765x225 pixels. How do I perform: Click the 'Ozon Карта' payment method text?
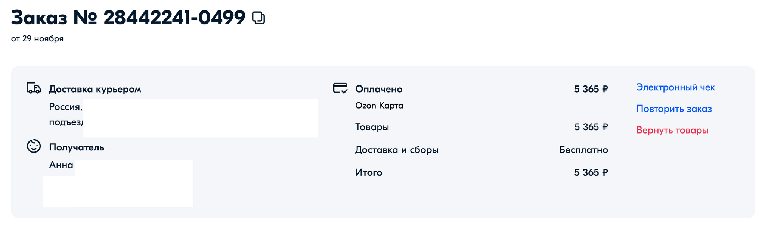click(379, 106)
